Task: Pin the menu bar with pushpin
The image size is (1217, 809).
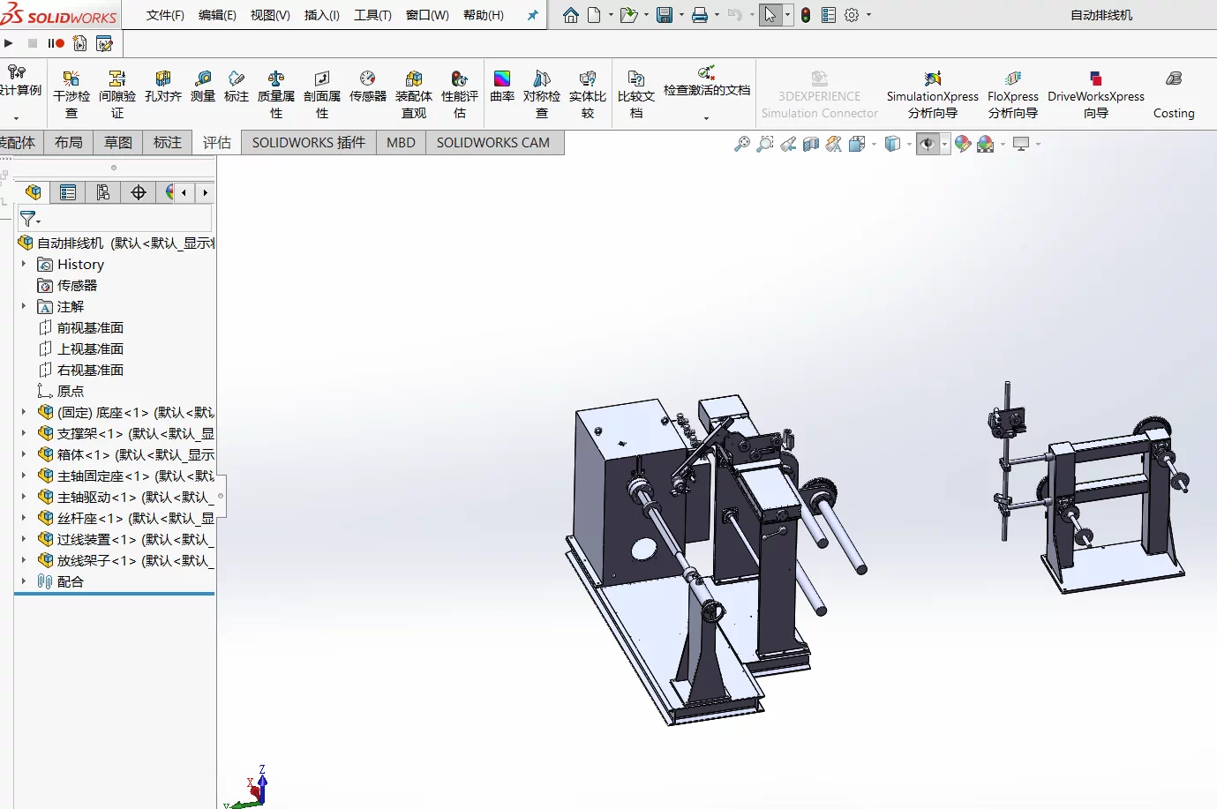Action: coord(532,15)
